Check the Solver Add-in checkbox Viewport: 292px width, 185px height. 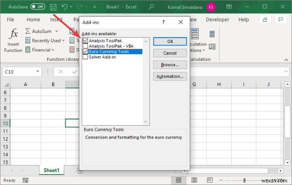pos(85,57)
